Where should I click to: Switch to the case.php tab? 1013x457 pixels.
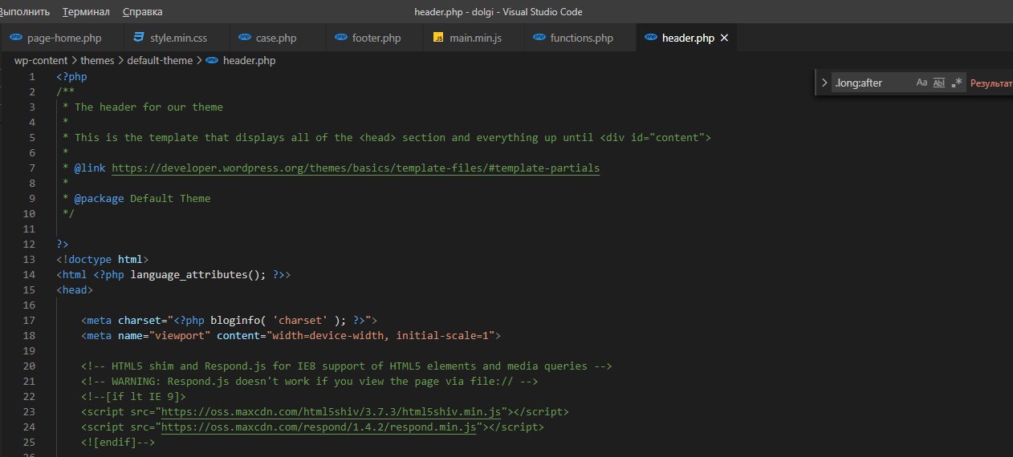pos(278,38)
